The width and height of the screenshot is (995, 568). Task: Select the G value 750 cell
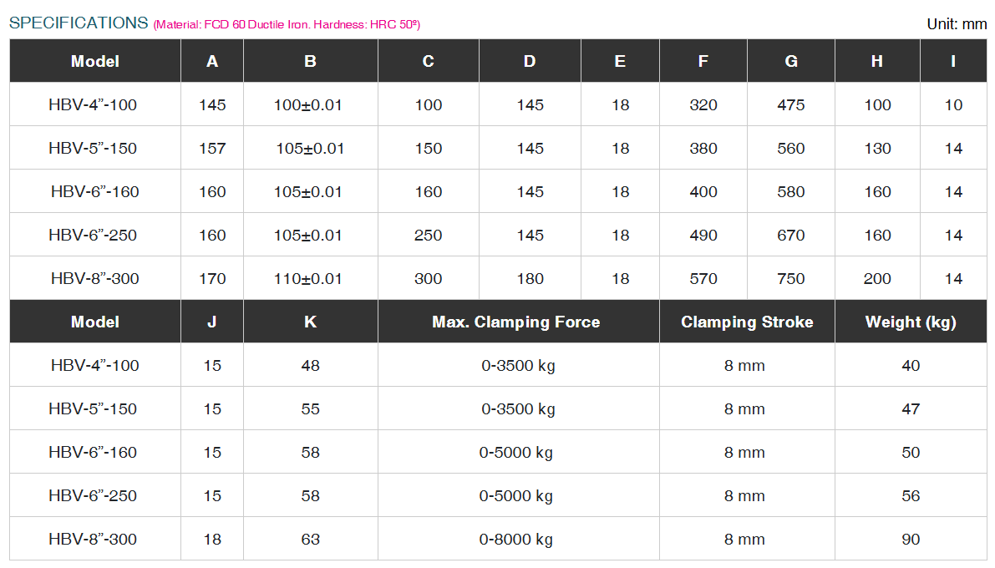pos(790,279)
